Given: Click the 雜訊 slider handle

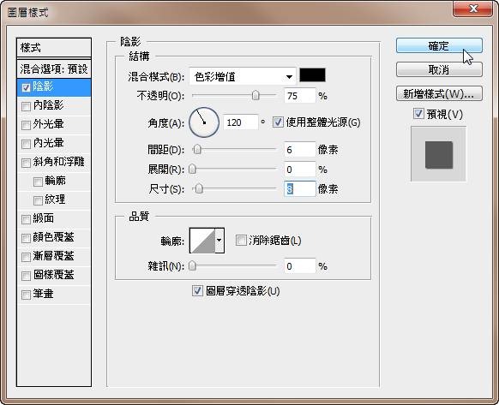Looking at the screenshot, I should coord(192,265).
